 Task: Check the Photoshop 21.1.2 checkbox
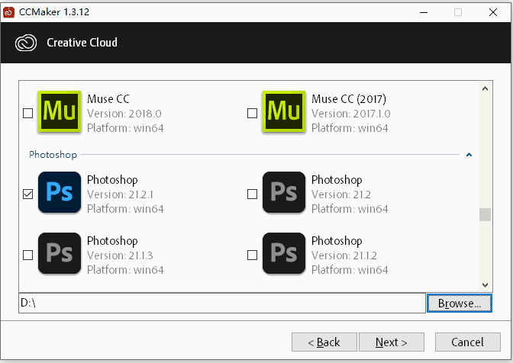(252, 255)
